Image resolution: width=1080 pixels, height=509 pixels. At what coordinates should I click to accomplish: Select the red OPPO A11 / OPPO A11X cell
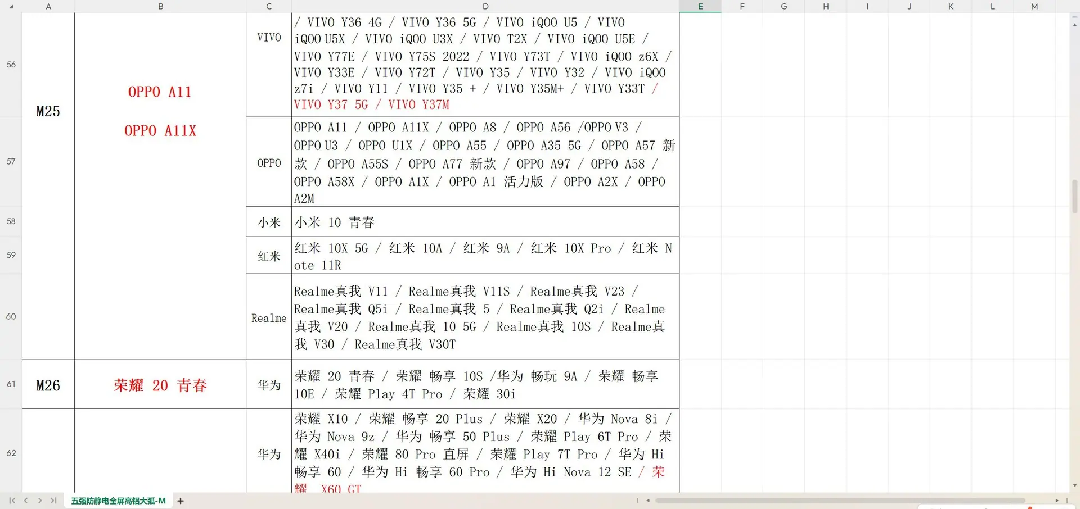coord(160,186)
